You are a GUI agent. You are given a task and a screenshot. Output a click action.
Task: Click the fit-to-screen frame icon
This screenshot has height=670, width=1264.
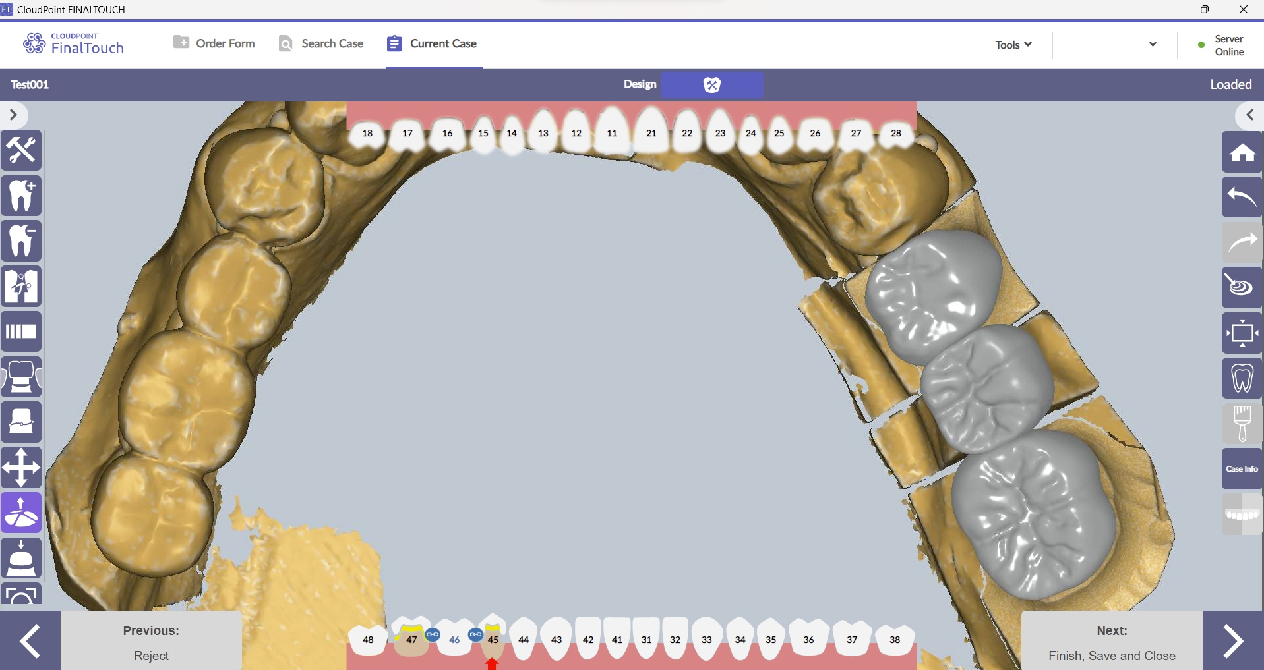(1242, 333)
